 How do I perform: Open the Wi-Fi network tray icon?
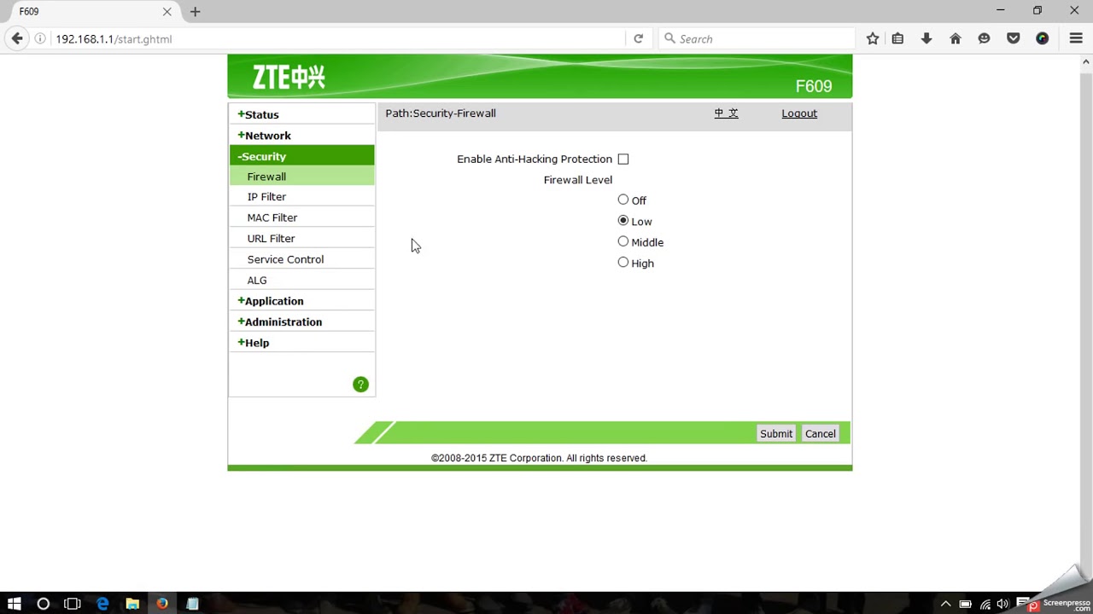(985, 604)
